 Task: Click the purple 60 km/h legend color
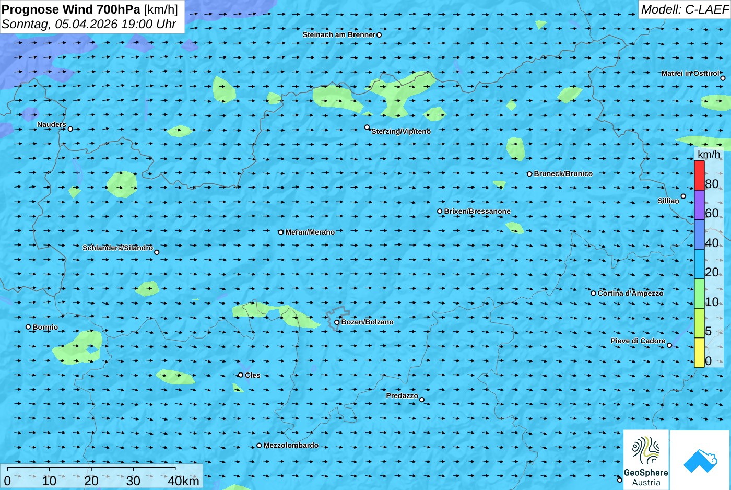click(x=699, y=205)
